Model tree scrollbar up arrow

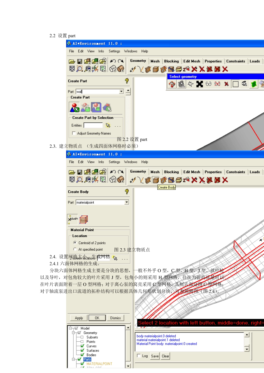coord(128,328)
